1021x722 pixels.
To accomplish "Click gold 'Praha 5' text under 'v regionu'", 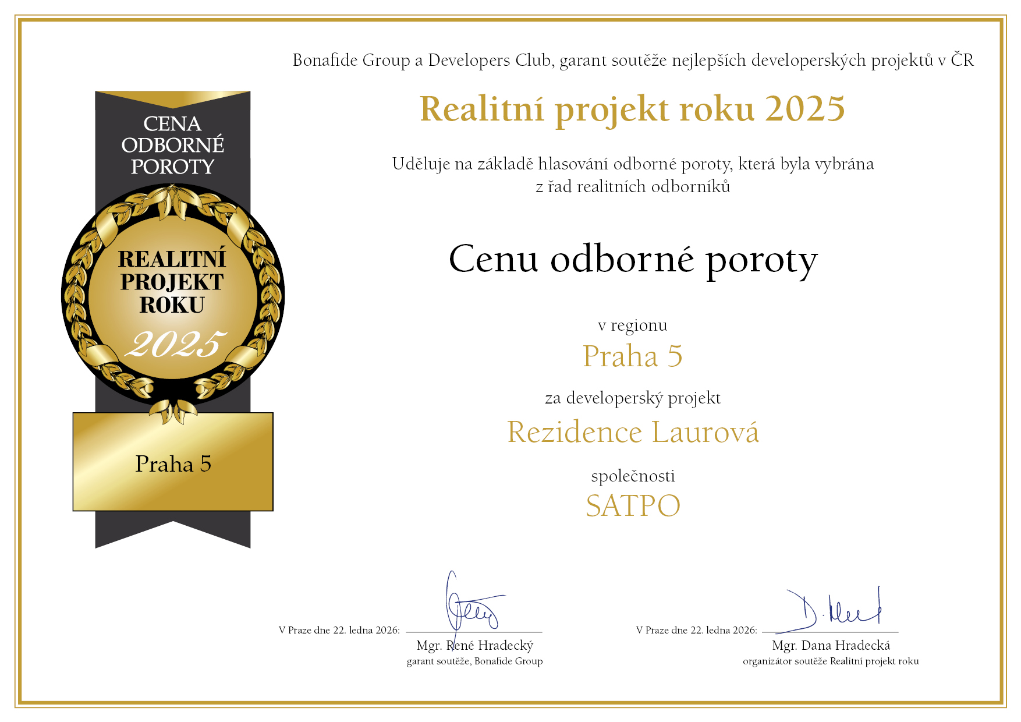I will pyautogui.click(x=633, y=356).
